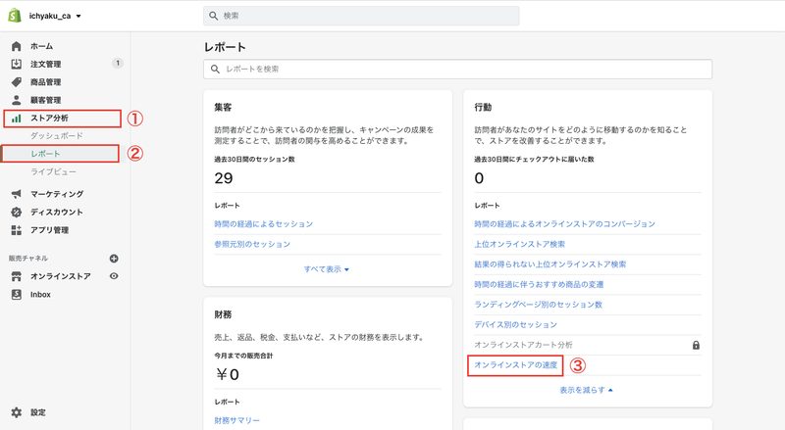Open ディスカウント in the sidebar

[x=57, y=212]
